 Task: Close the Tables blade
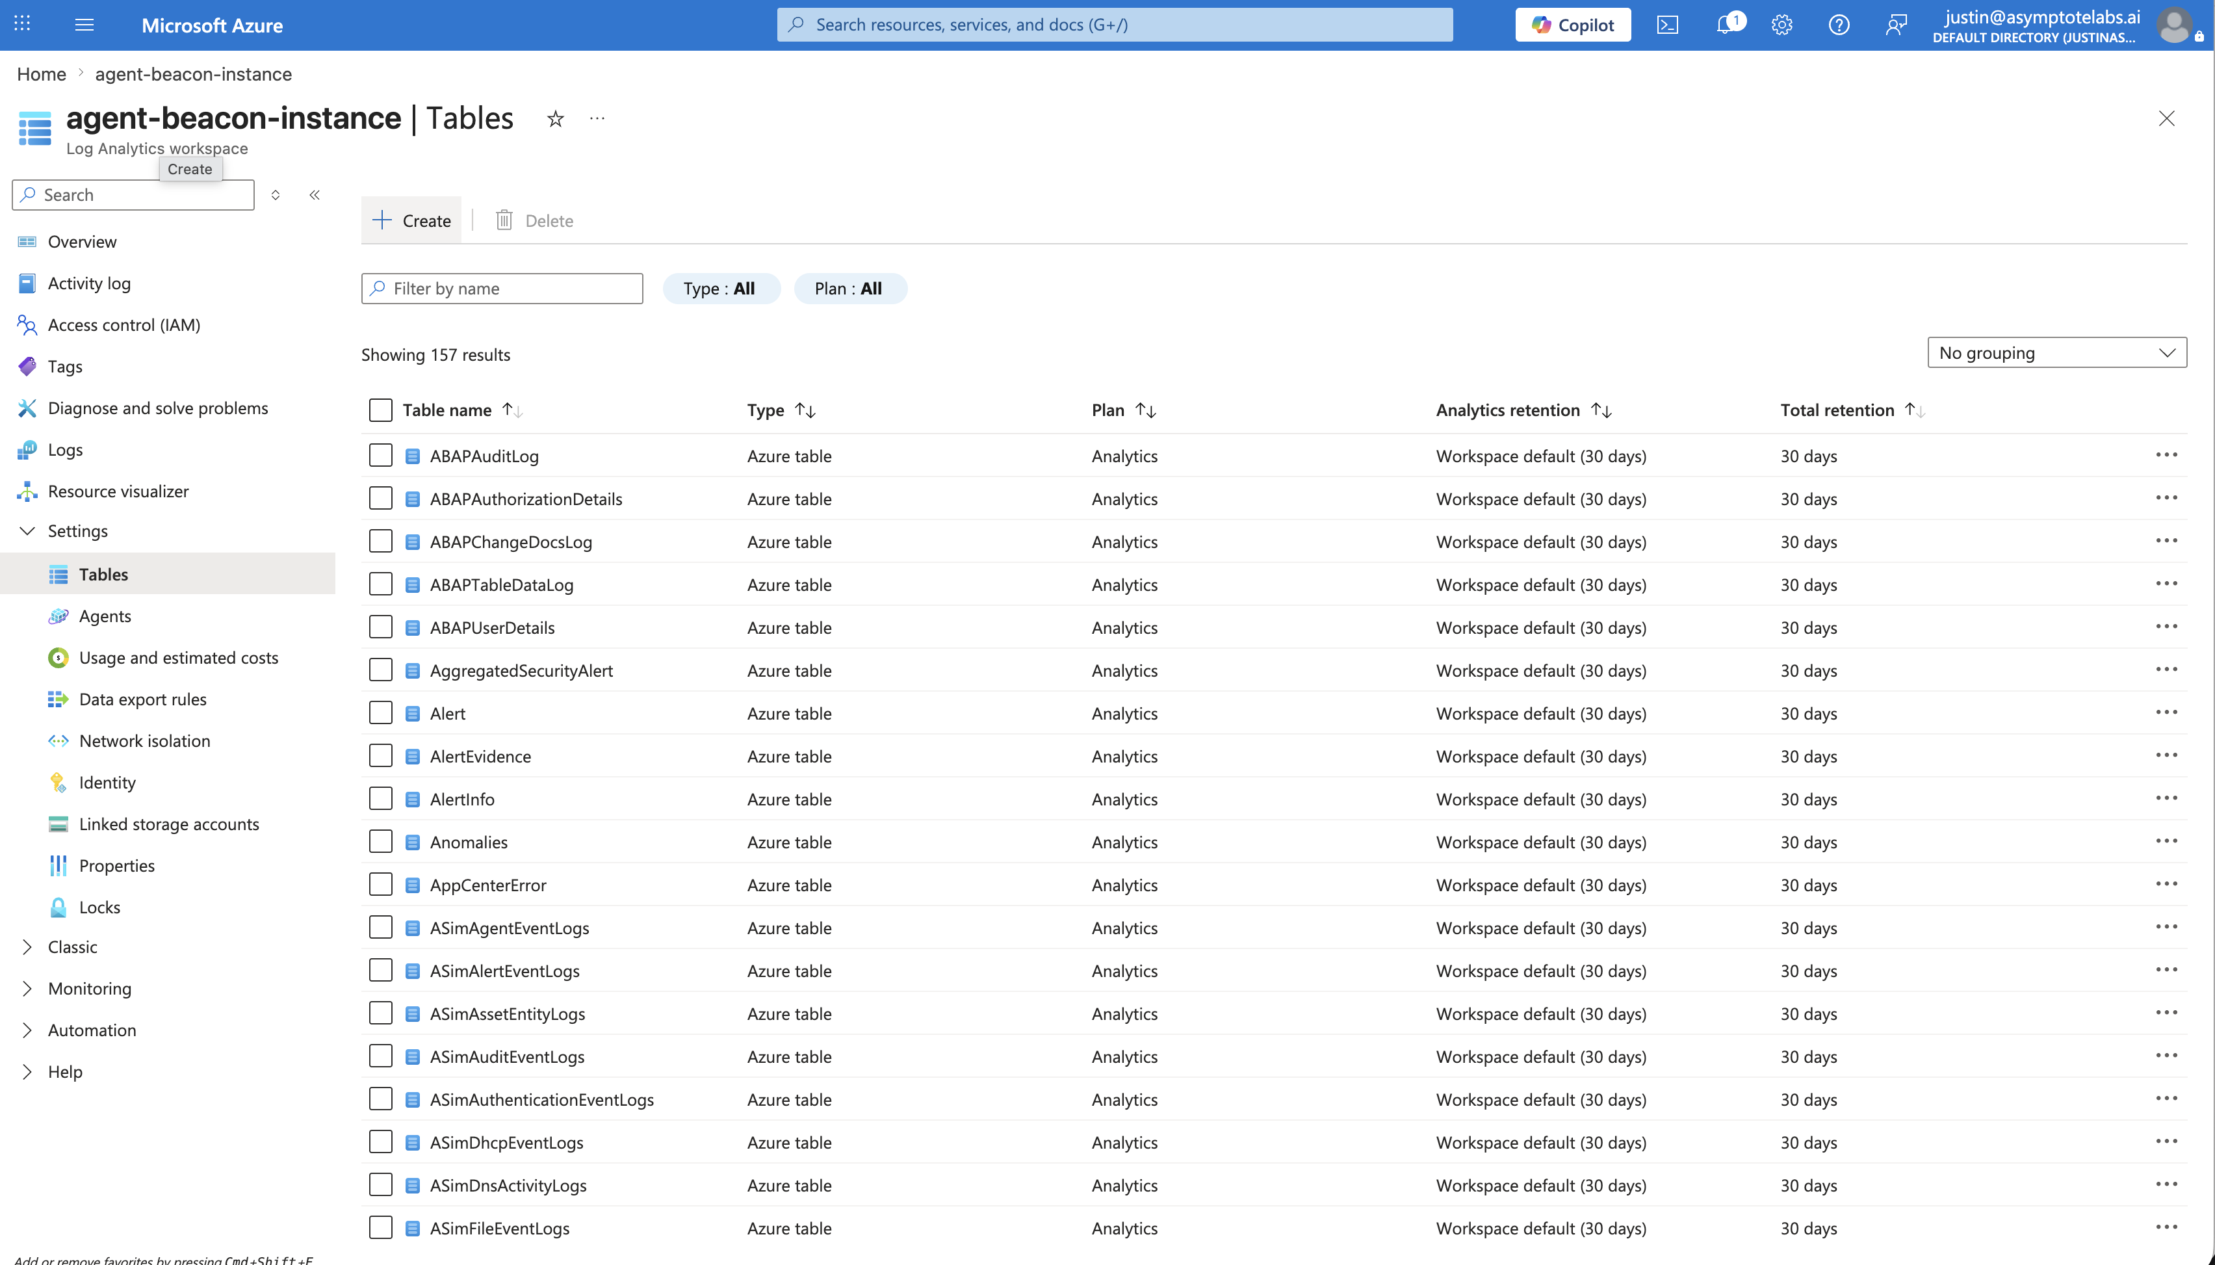point(2166,118)
